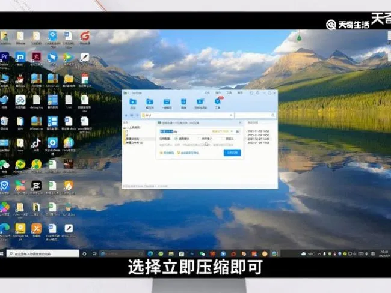The height and width of the screenshot is (293, 391).
Task: Click the 添加 (Add) toolbar icon in 360压缩
Action: pos(133,103)
